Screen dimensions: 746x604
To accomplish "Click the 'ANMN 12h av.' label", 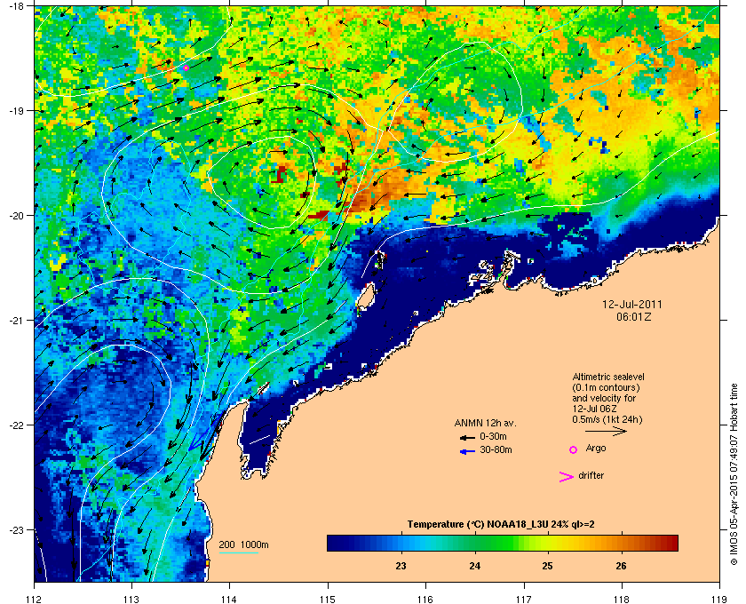I will point(485,423).
